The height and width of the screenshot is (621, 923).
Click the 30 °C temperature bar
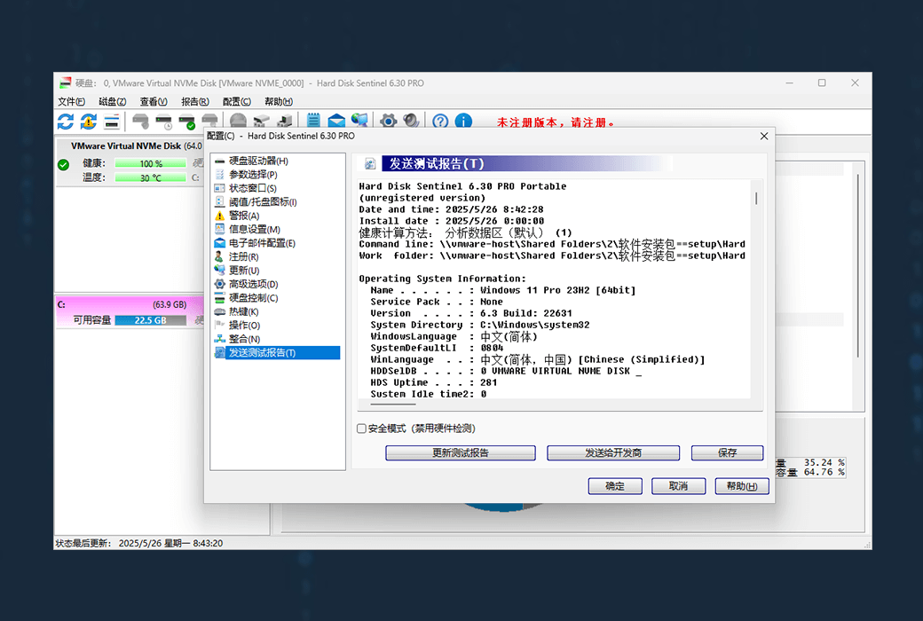click(x=151, y=177)
